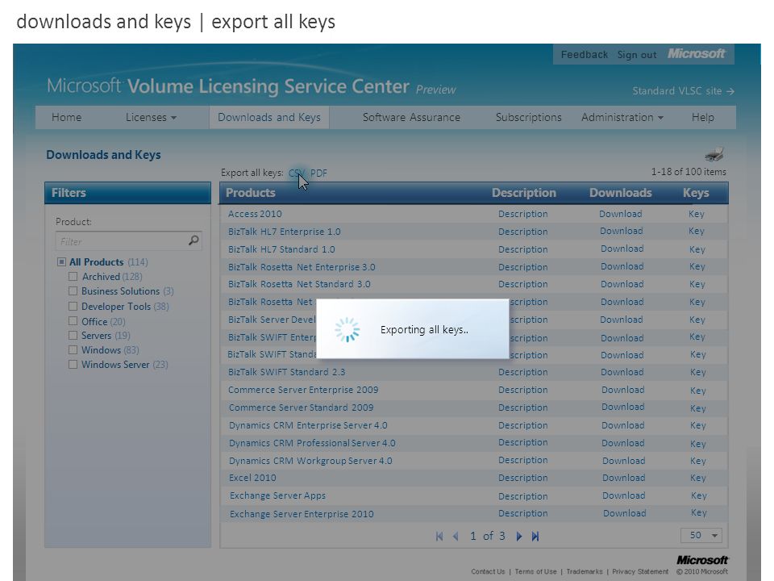Click the Feedback link
Screen dimensions: 774x581
(584, 54)
